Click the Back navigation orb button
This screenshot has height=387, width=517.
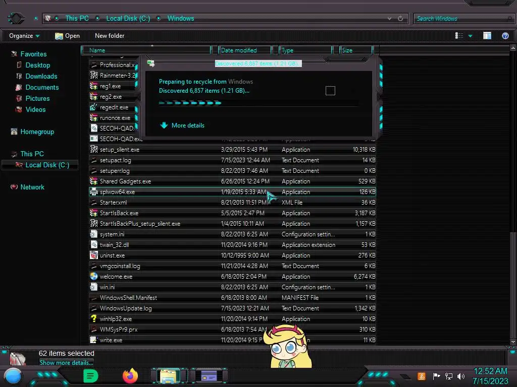[16, 18]
